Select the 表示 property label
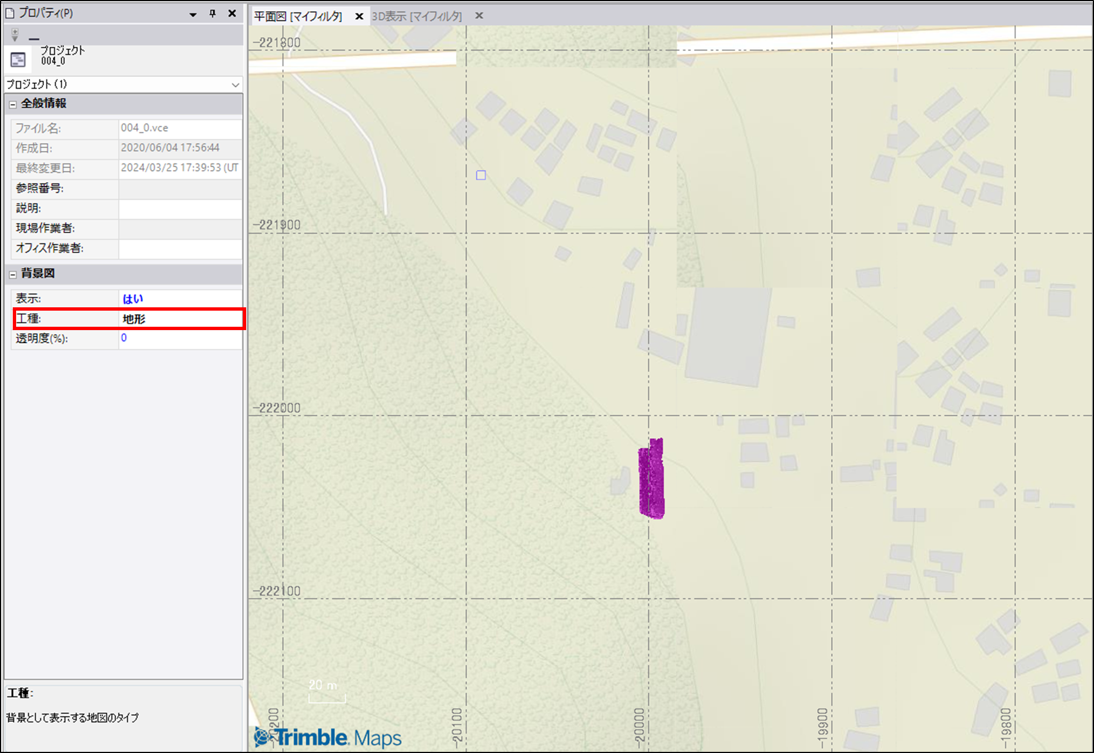The height and width of the screenshot is (753, 1094). click(x=28, y=298)
